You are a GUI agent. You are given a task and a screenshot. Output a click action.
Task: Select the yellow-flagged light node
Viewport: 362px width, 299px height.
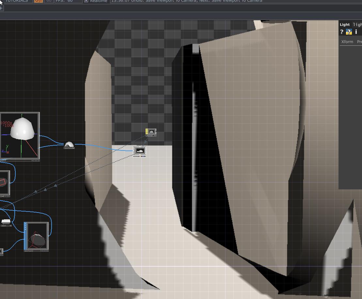151,132
